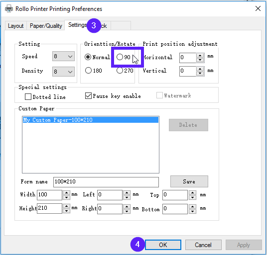Increase Top margin with up arrow
Image resolution: width=267 pixels, height=255 pixels.
(192, 193)
